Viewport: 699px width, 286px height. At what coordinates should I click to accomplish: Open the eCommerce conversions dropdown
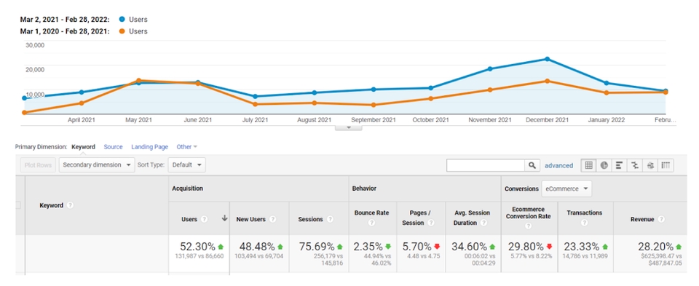[566, 189]
